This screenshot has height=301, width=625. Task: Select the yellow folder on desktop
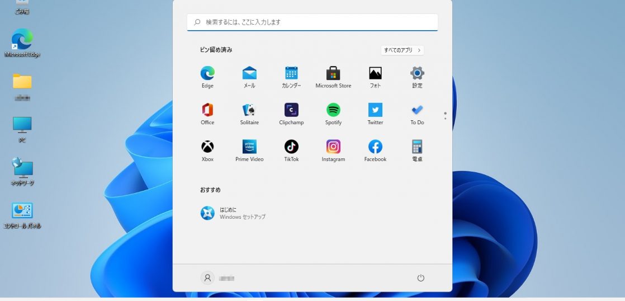coord(22,81)
